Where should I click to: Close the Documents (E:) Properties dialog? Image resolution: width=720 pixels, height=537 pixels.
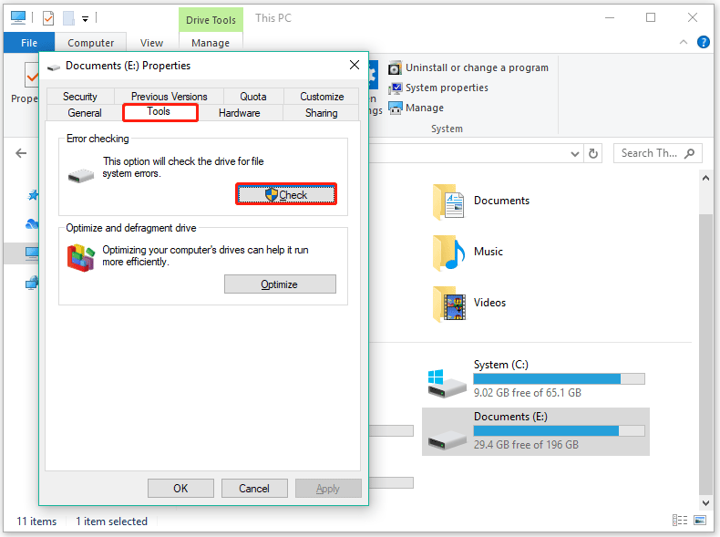[354, 65]
